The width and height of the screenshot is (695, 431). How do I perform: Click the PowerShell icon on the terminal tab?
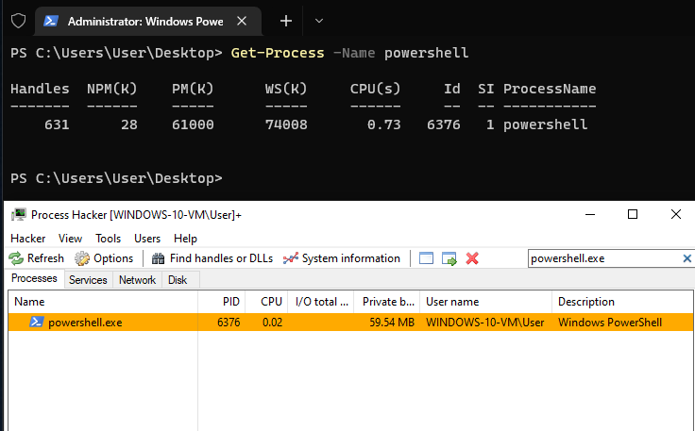coord(51,21)
